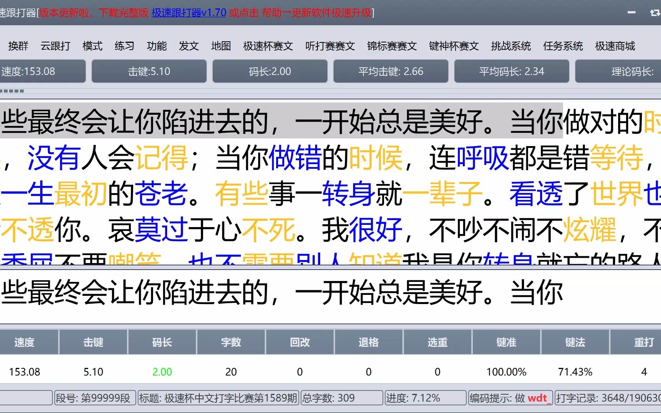Click the 码长 column header

(162, 342)
